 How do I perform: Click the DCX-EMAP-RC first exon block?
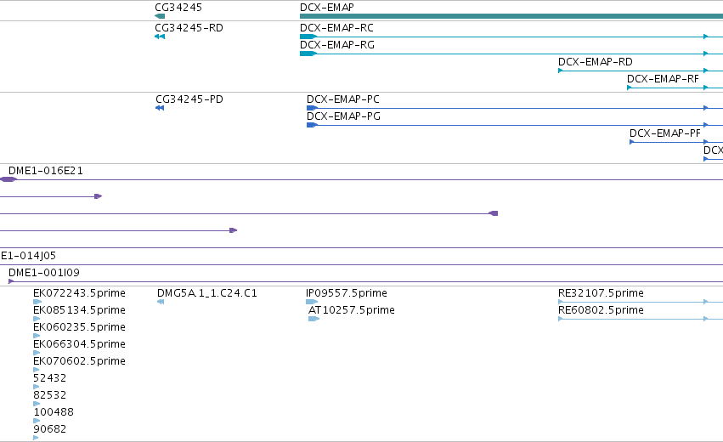coord(308,37)
